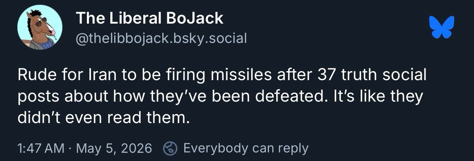
Task: Click the number 37 in the post
Action: tap(326, 75)
